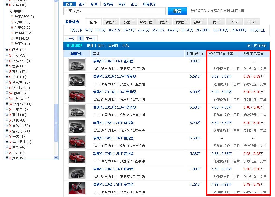The width and height of the screenshot is (275, 197).
Task: Open the 09款 1.3MT 基本型 car thumbnail
Action: point(77,188)
